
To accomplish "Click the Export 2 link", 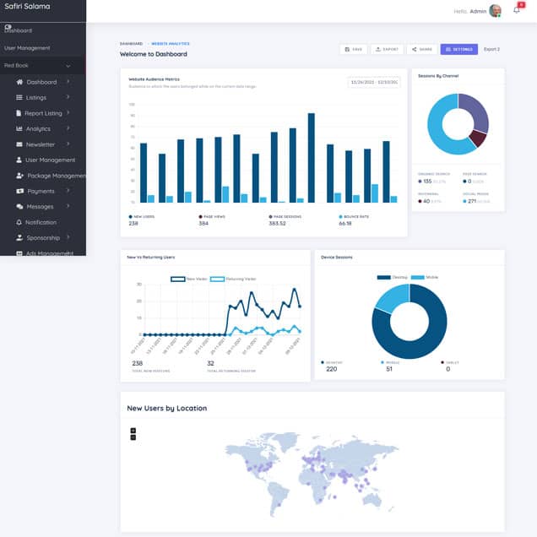I will (491, 49).
